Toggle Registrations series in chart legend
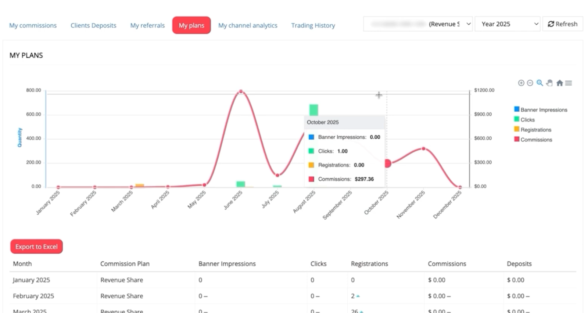588x313 pixels. [x=533, y=129]
